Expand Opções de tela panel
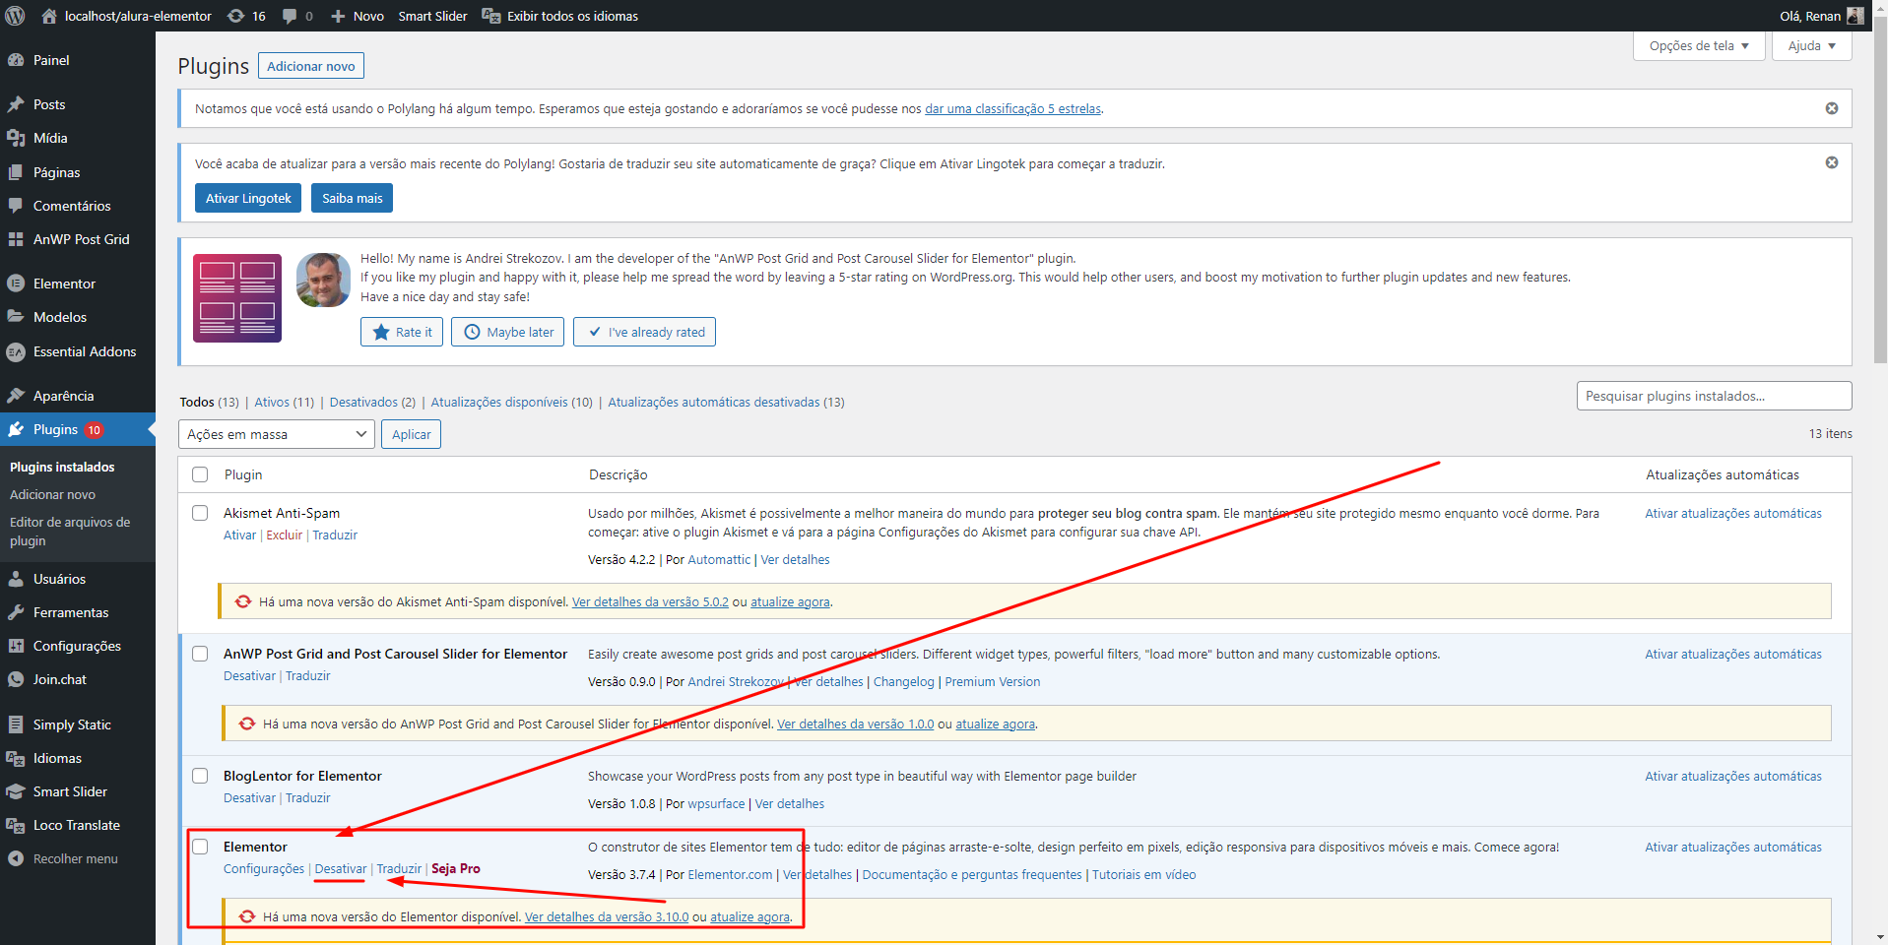This screenshot has height=945, width=1888. 1699,45
